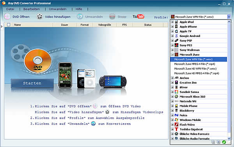
Task: Select Microsoft Zune HD MPEG-4 Film (*.mp4)
Action: [x=197, y=73]
